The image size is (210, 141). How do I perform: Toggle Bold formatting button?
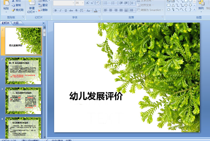coord(55,10)
